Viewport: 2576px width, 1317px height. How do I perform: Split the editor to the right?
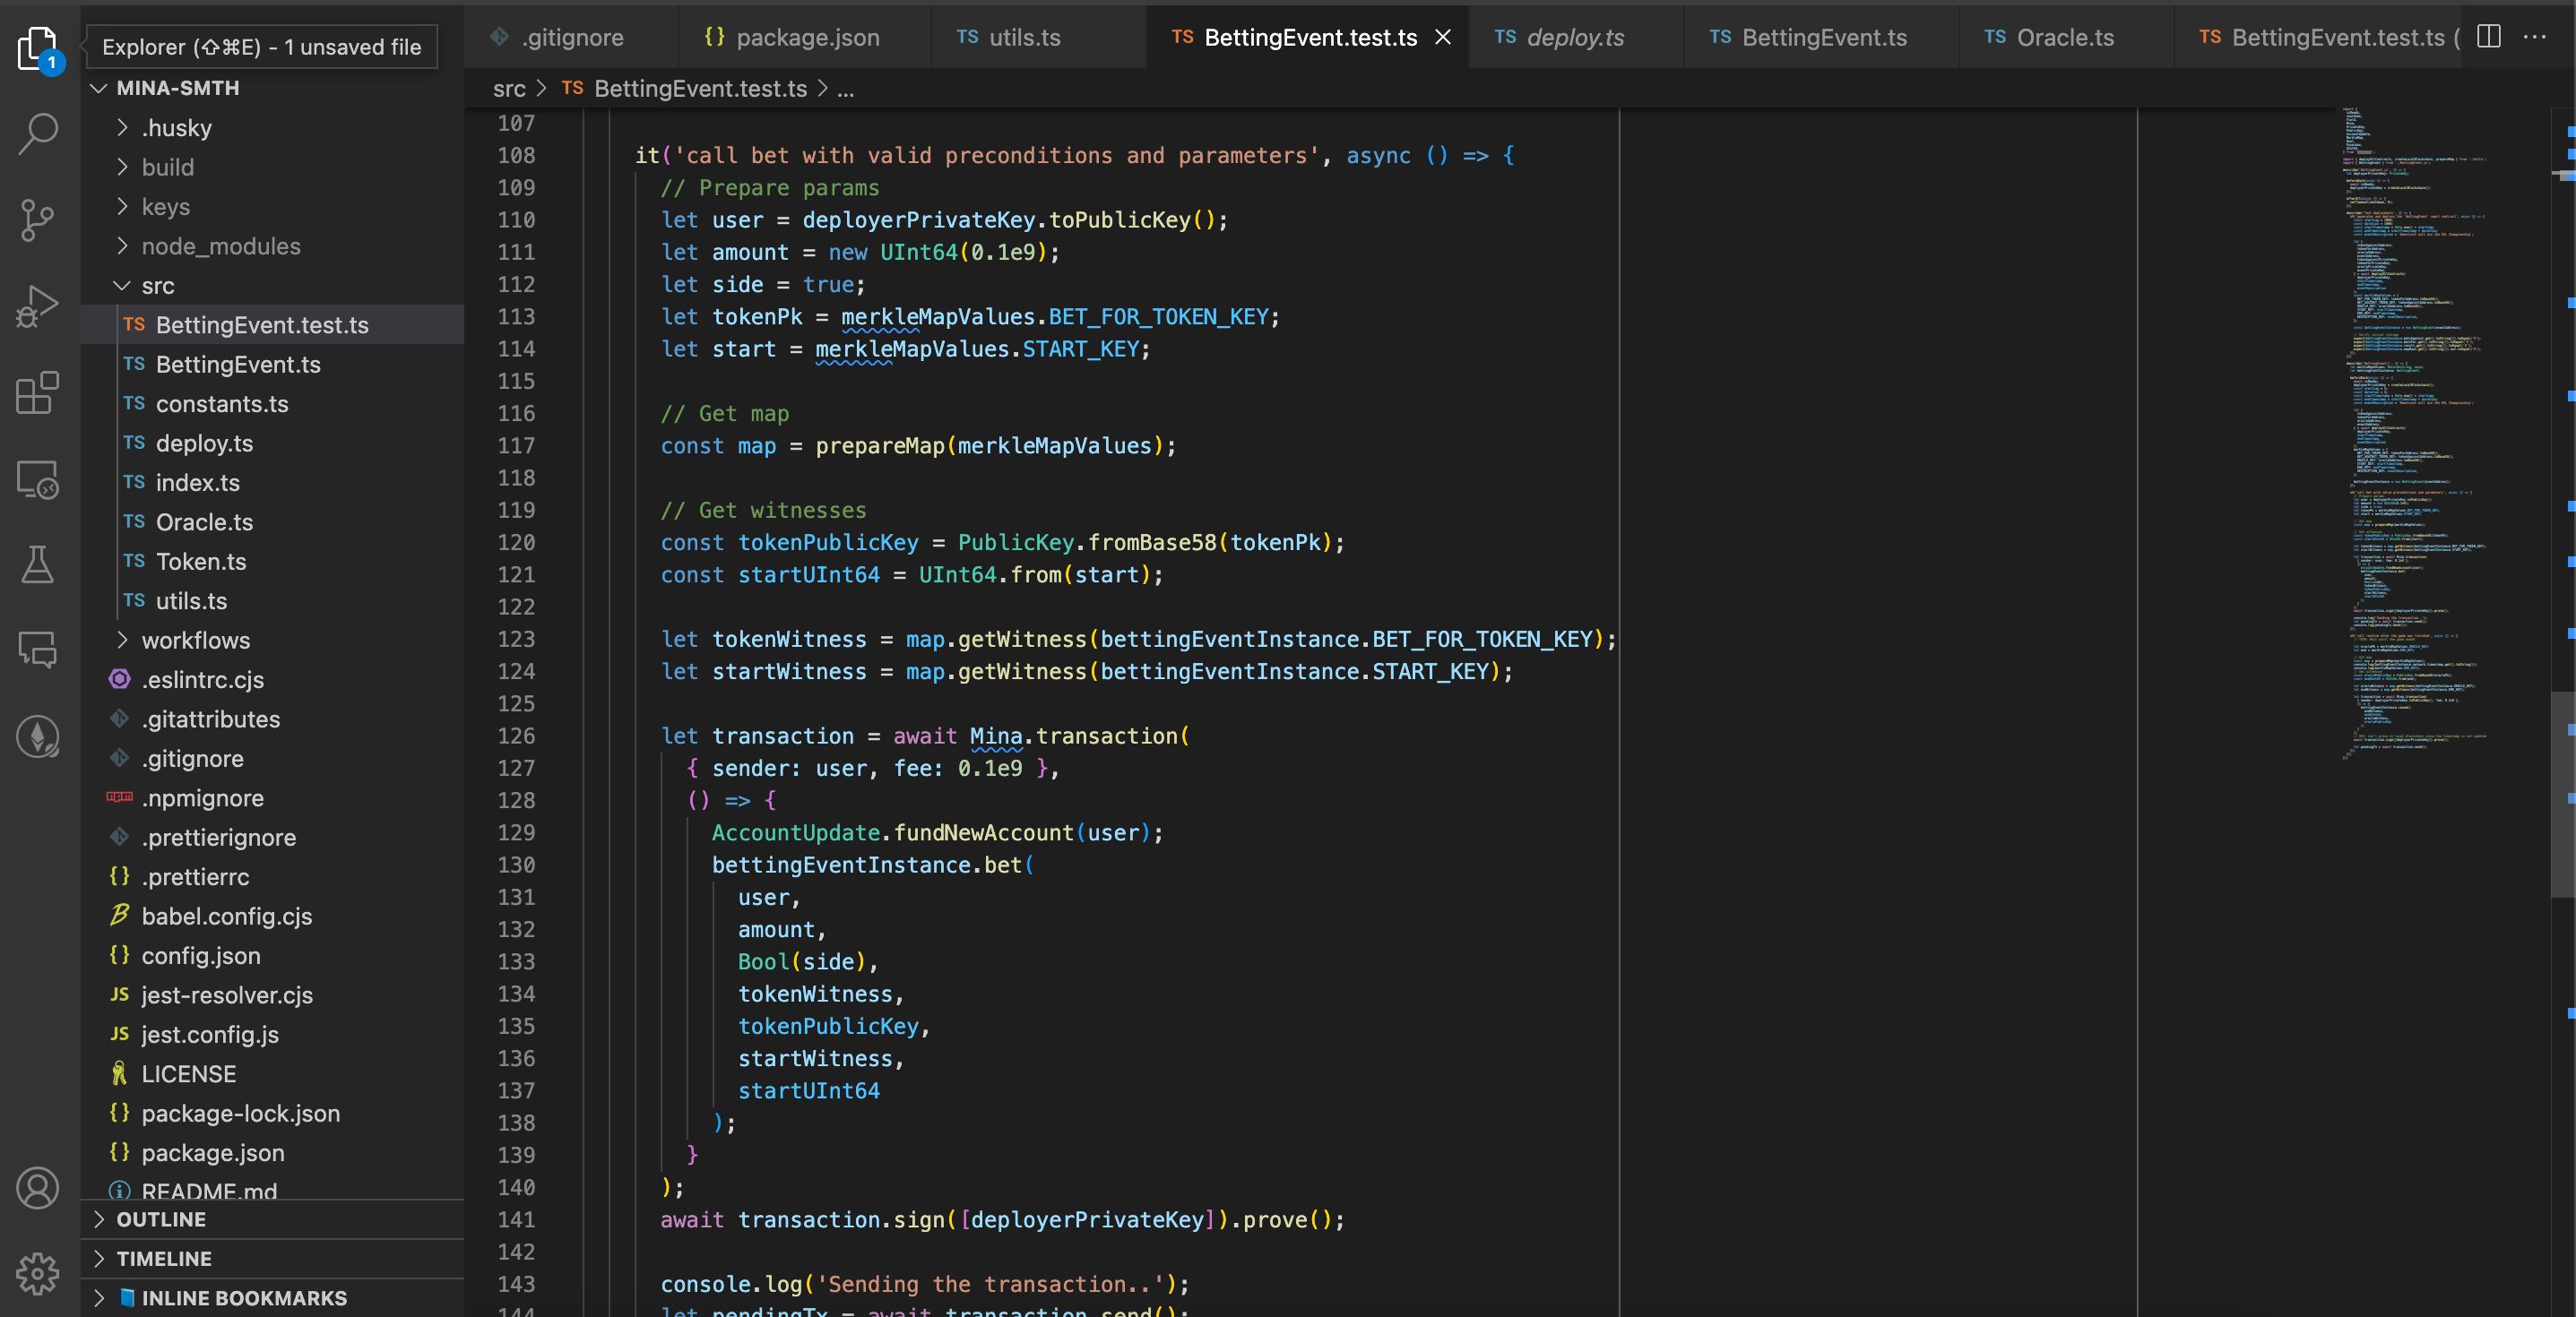2489,37
